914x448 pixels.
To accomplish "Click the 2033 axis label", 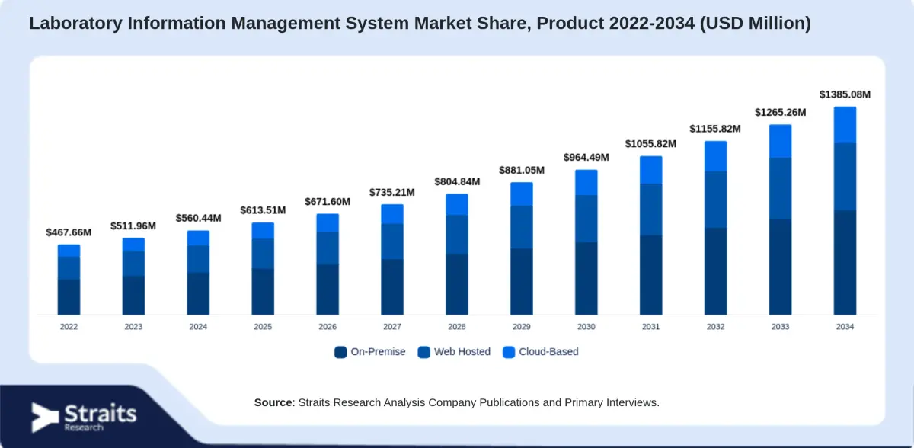I will coord(781,326).
